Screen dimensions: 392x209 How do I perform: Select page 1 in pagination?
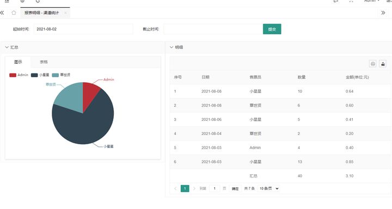[185, 188]
